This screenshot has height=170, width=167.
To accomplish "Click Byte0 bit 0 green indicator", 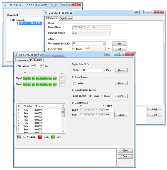I will pyautogui.click(x=55, y=78).
